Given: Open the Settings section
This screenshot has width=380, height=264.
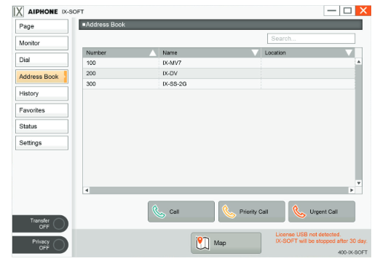Looking at the screenshot, I should coord(41,143).
